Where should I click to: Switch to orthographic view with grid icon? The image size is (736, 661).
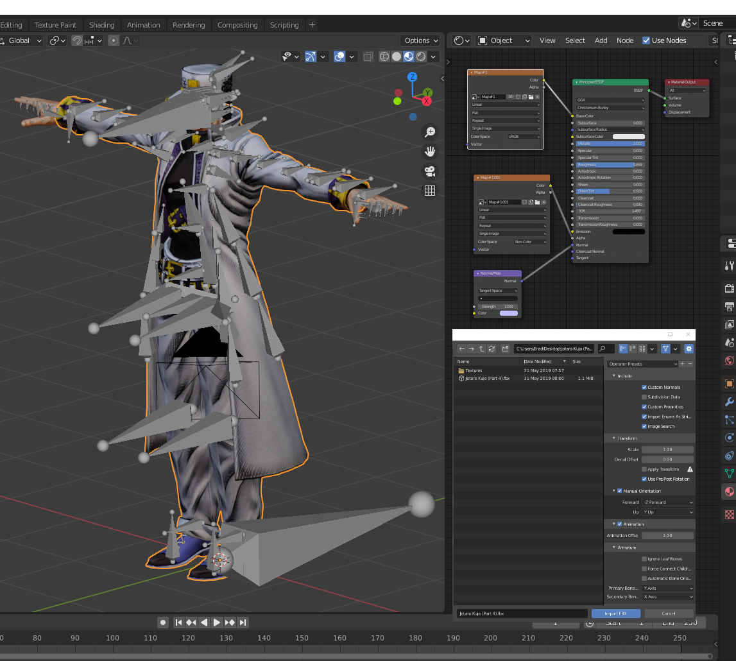click(x=430, y=191)
